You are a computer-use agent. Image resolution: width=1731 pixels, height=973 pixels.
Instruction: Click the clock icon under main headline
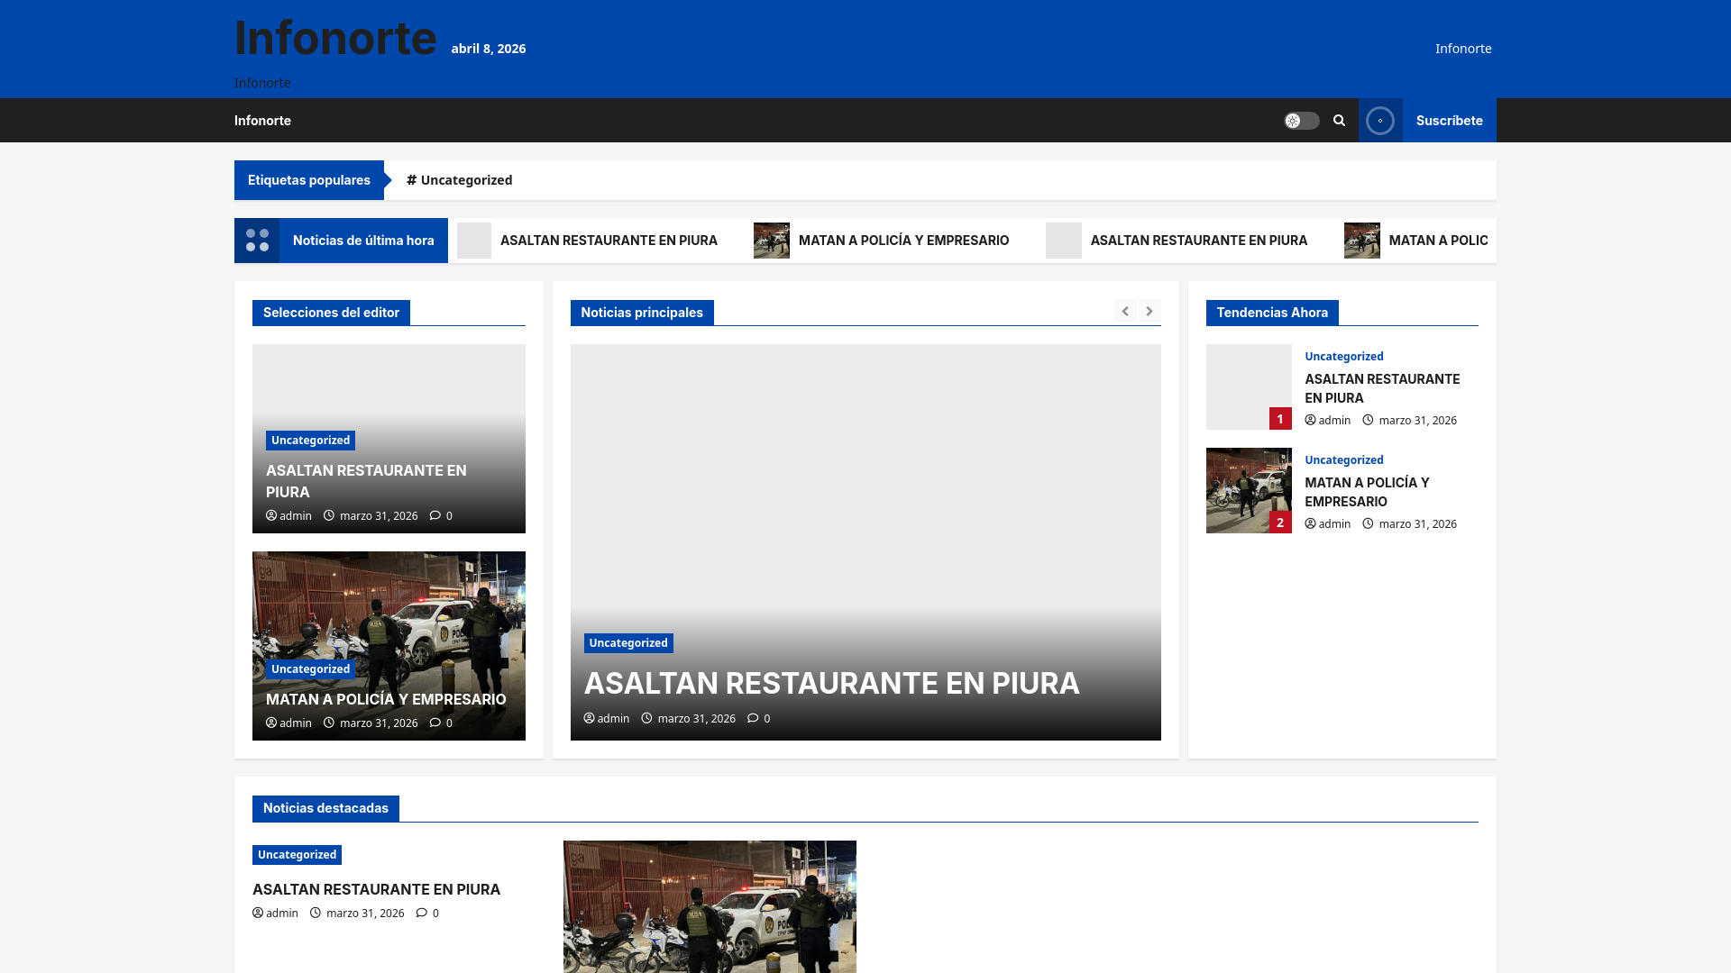tap(646, 718)
